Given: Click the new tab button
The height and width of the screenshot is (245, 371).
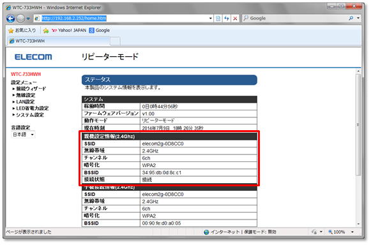Looking at the screenshot, I should [x=115, y=41].
